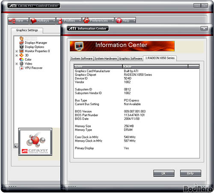Select the Bus Type row
The image size is (214, 193).
coord(137,100)
